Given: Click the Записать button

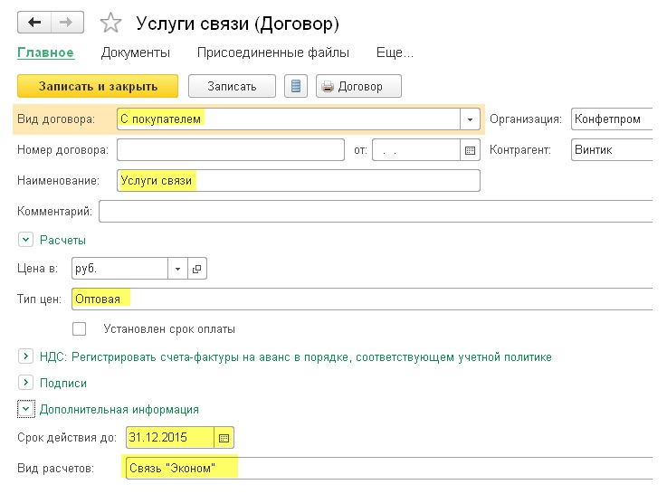Looking at the screenshot, I should (x=232, y=86).
